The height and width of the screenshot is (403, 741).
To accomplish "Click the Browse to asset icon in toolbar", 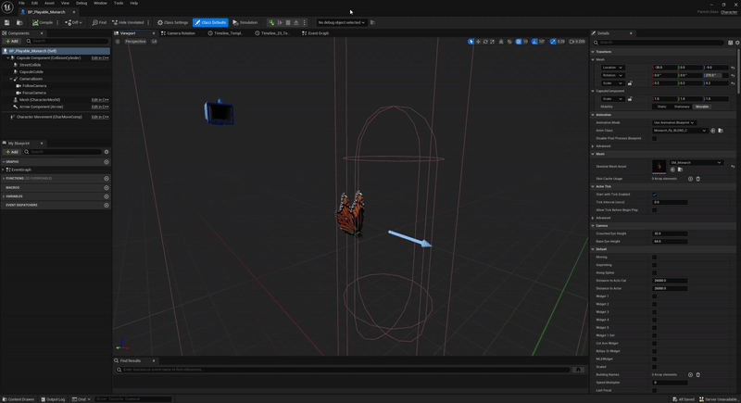I will pos(19,22).
